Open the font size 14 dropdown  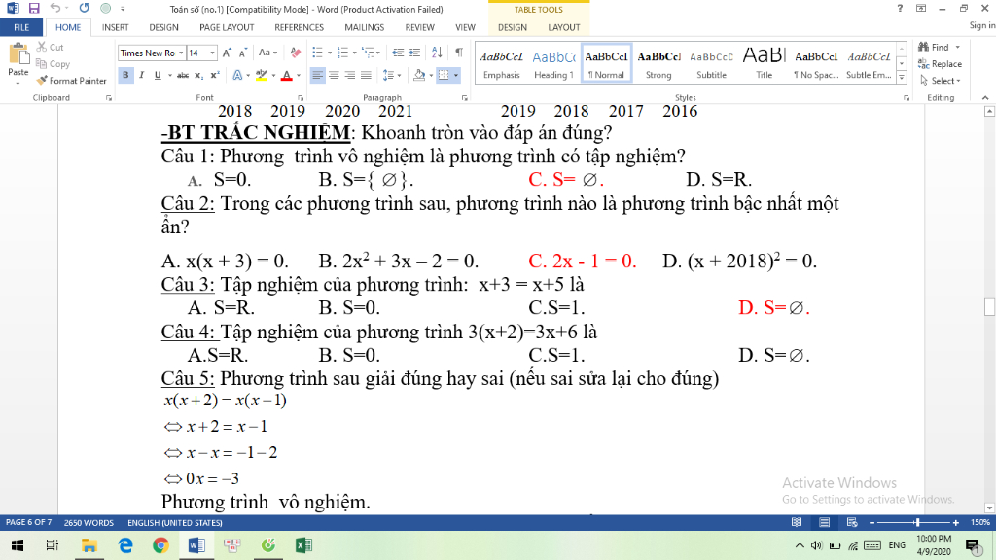[x=212, y=52]
